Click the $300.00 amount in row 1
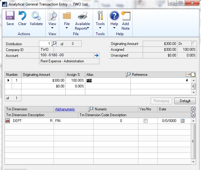 coord(44,80)
